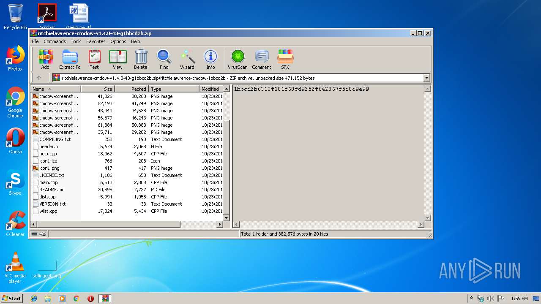Viewport: 541px width, 304px height.
Task: Sort by Type column header
Action: pos(174,89)
